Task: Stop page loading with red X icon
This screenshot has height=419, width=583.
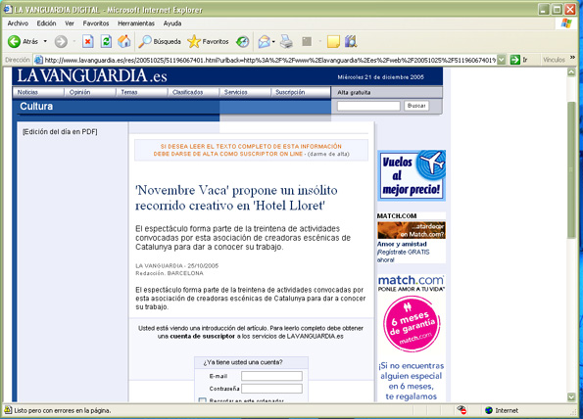Action: pos(88,41)
